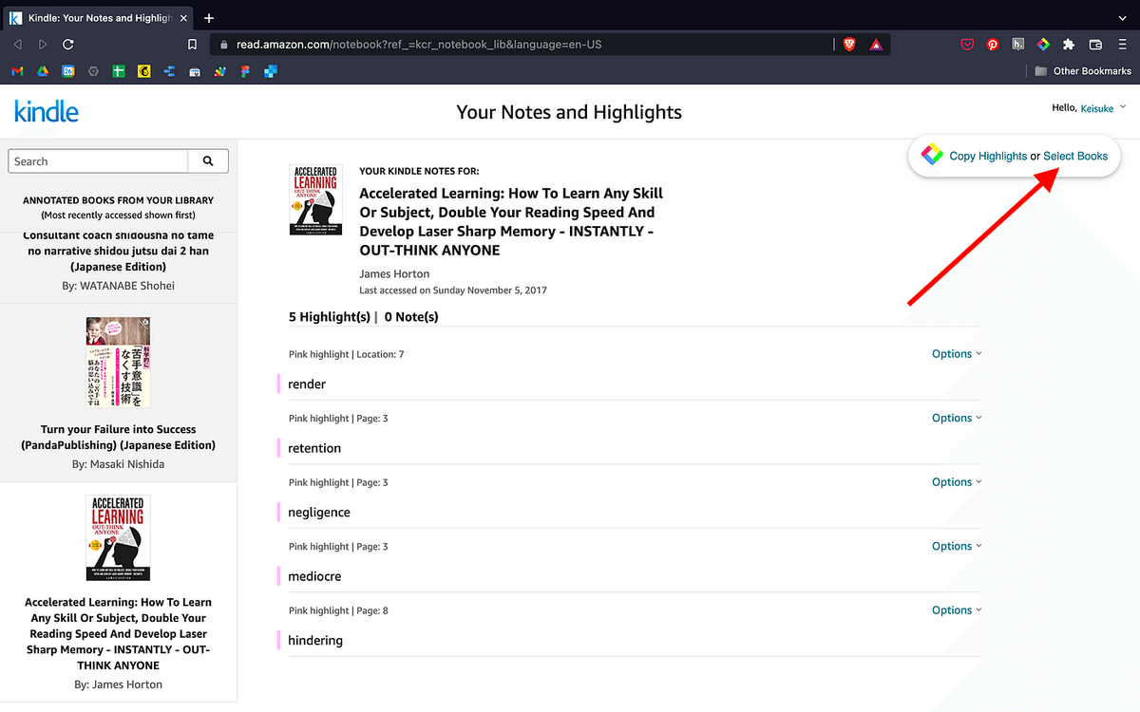The height and width of the screenshot is (712, 1140).
Task: Open Options for retention highlight
Action: click(957, 418)
